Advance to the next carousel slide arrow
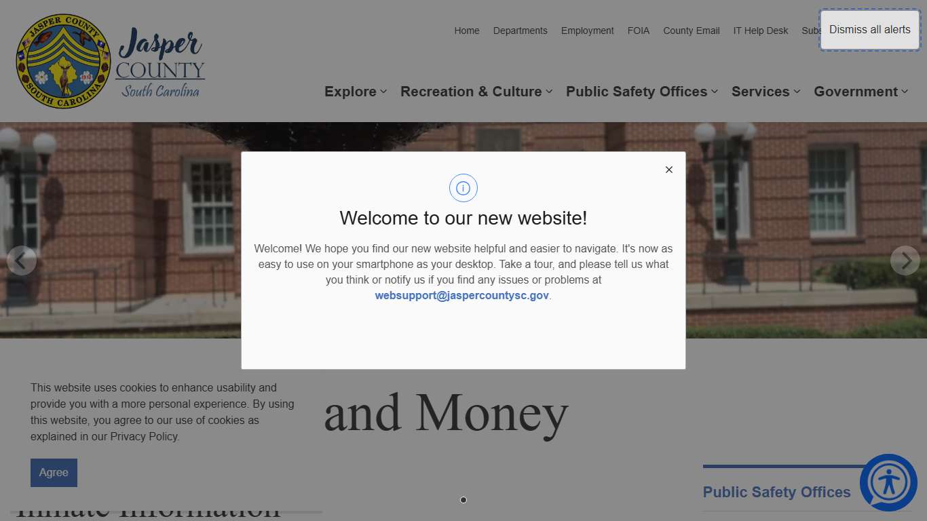 tap(905, 260)
